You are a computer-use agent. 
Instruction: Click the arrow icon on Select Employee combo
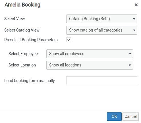130,54
